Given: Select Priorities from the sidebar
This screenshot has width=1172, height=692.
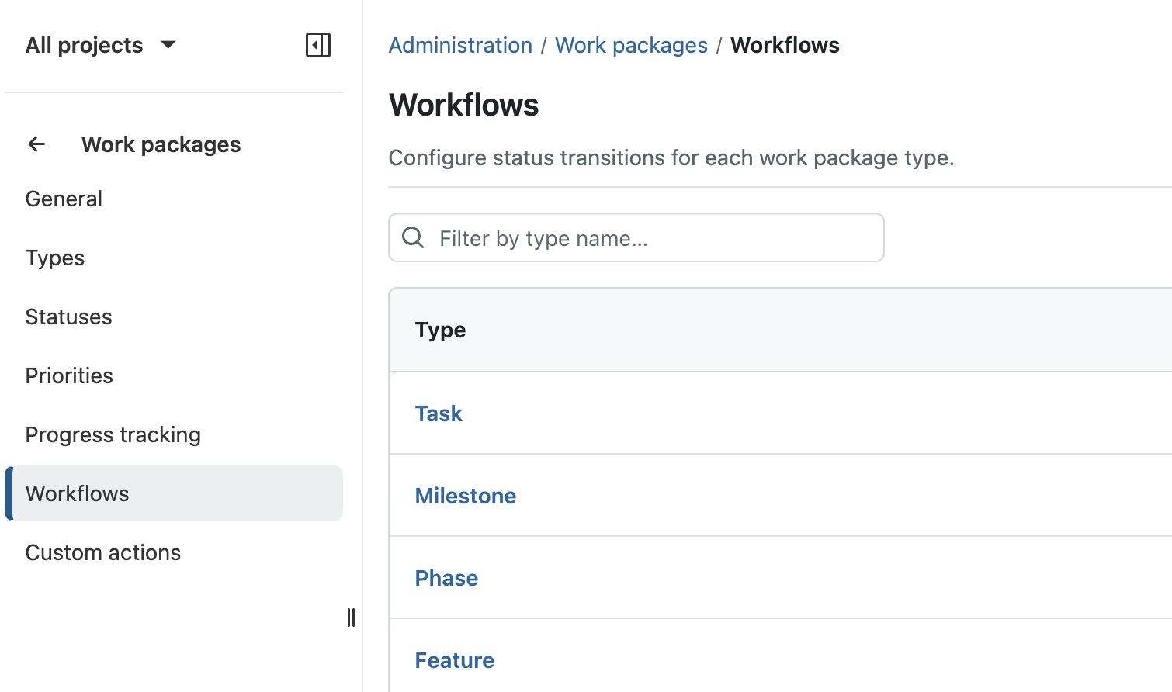Looking at the screenshot, I should (69, 375).
